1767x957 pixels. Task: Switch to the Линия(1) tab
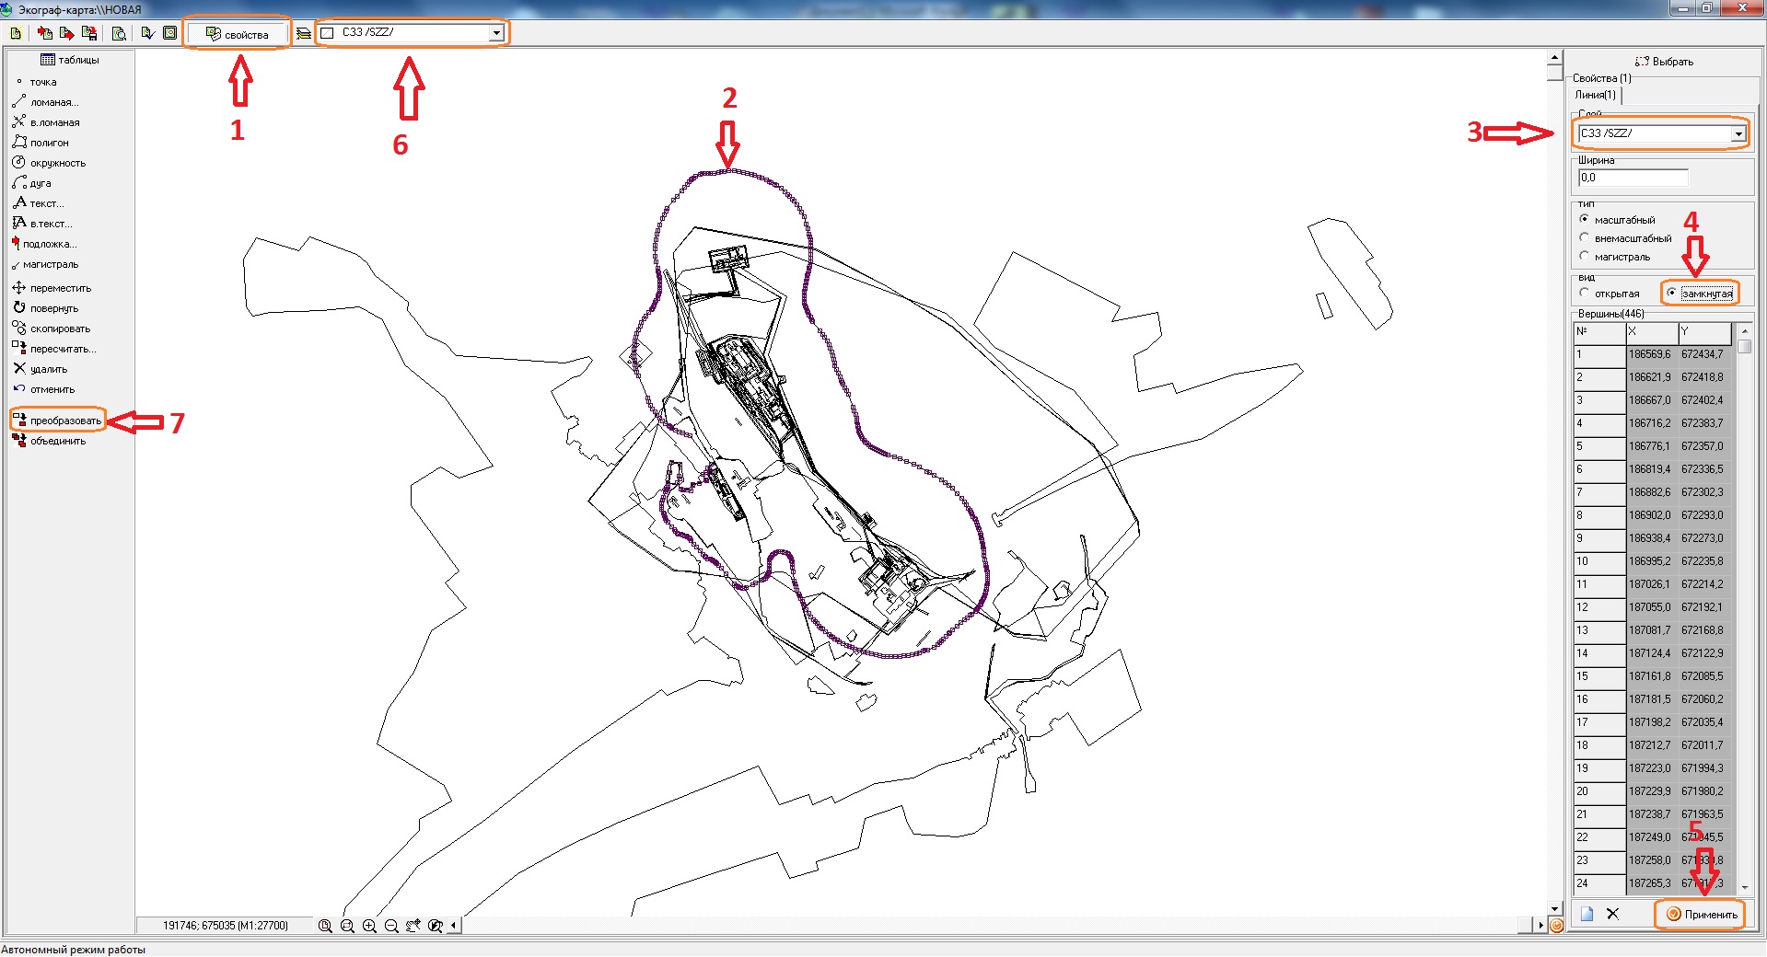coord(1595,95)
